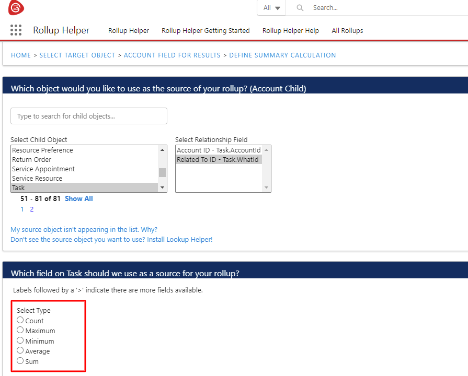
Task: Click child object list scrollbar thumb
Action: pyautogui.click(x=163, y=172)
